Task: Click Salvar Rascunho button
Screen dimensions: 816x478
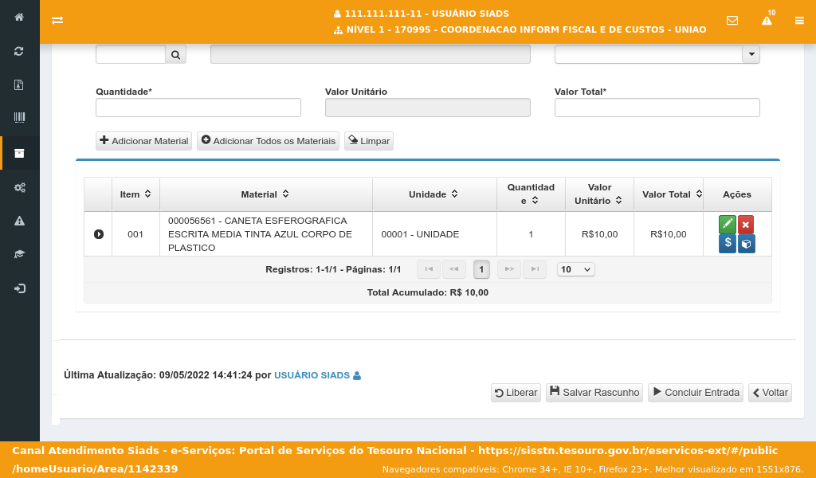Action: [594, 393]
